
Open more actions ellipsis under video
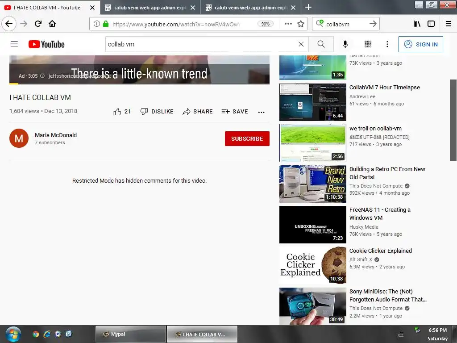[261, 112]
